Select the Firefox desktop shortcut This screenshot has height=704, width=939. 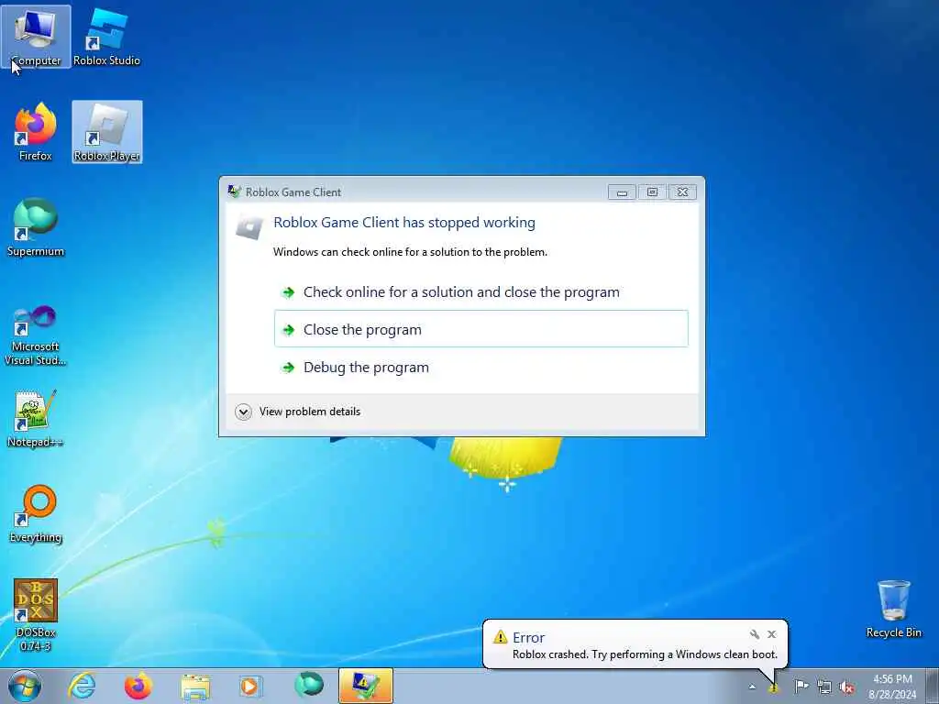coord(36,132)
